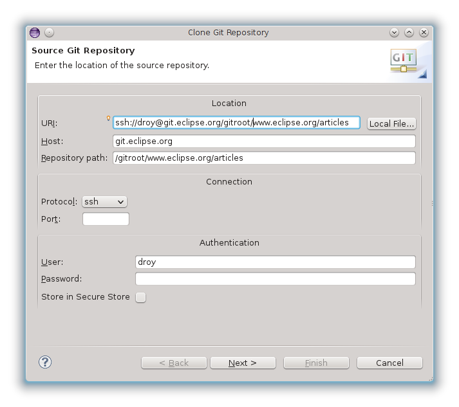The width and height of the screenshot is (459, 407).
Task: Open the help question mark icon
Action: (45, 362)
